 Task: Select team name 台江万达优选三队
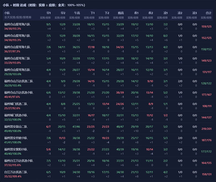16,172
